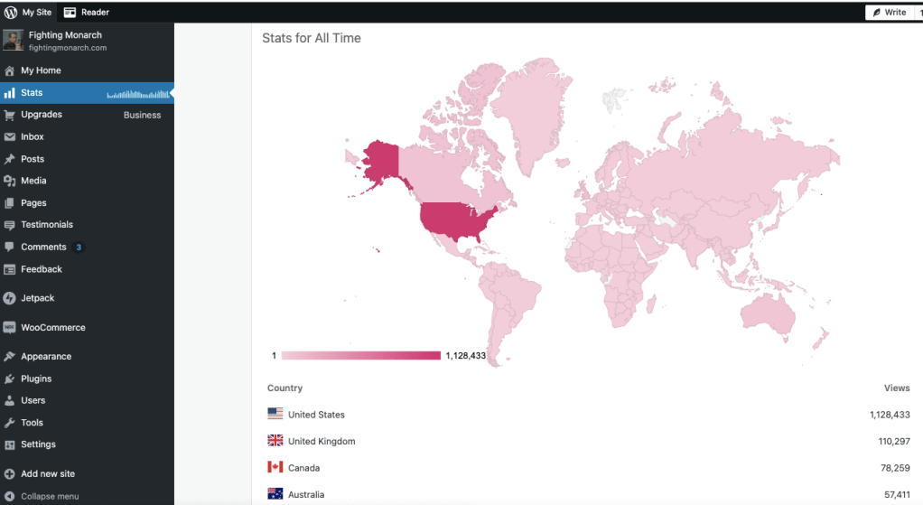This screenshot has height=505, width=923.
Task: Click the Fighting Monarch site avatar
Action: 13,41
